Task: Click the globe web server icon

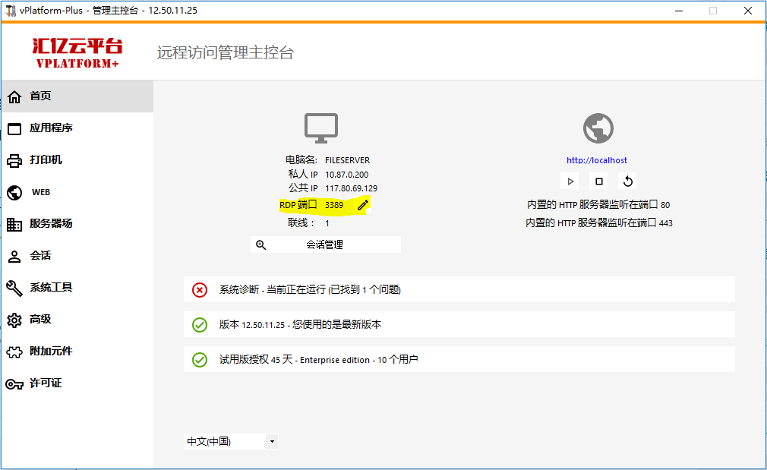Action: tap(598, 128)
